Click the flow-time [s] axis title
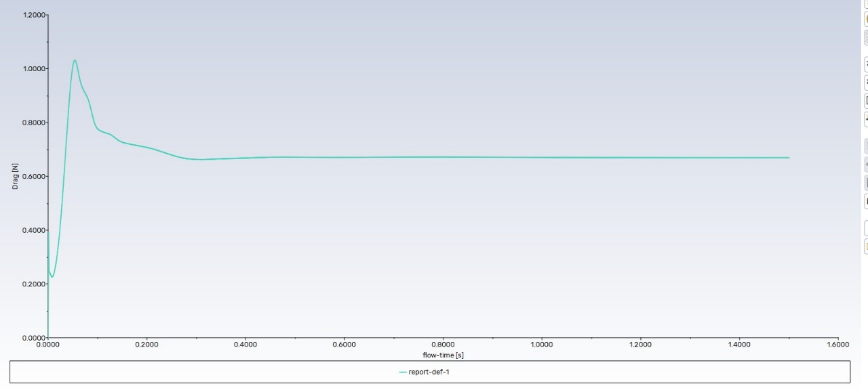 click(443, 355)
